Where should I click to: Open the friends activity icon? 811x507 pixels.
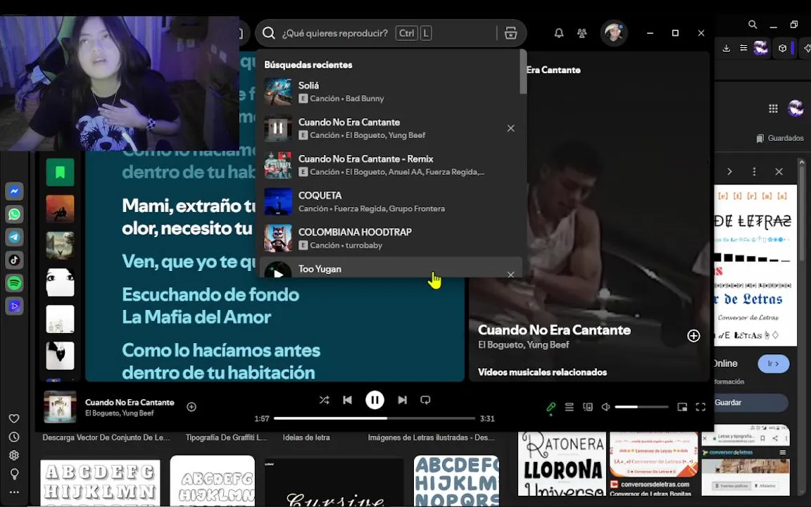click(582, 33)
